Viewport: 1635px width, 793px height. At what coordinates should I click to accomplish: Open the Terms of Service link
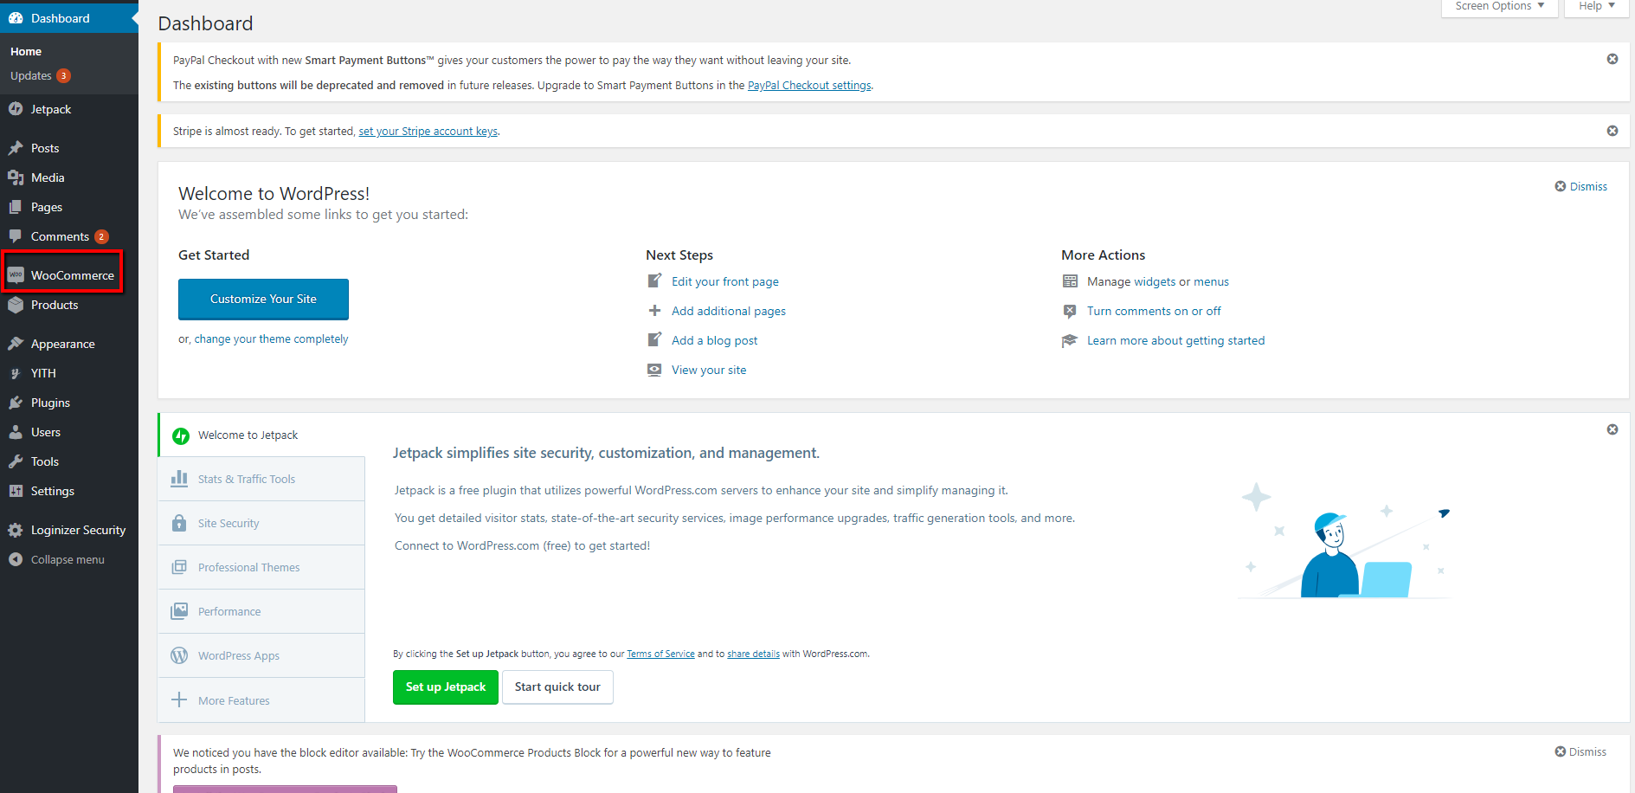660,654
